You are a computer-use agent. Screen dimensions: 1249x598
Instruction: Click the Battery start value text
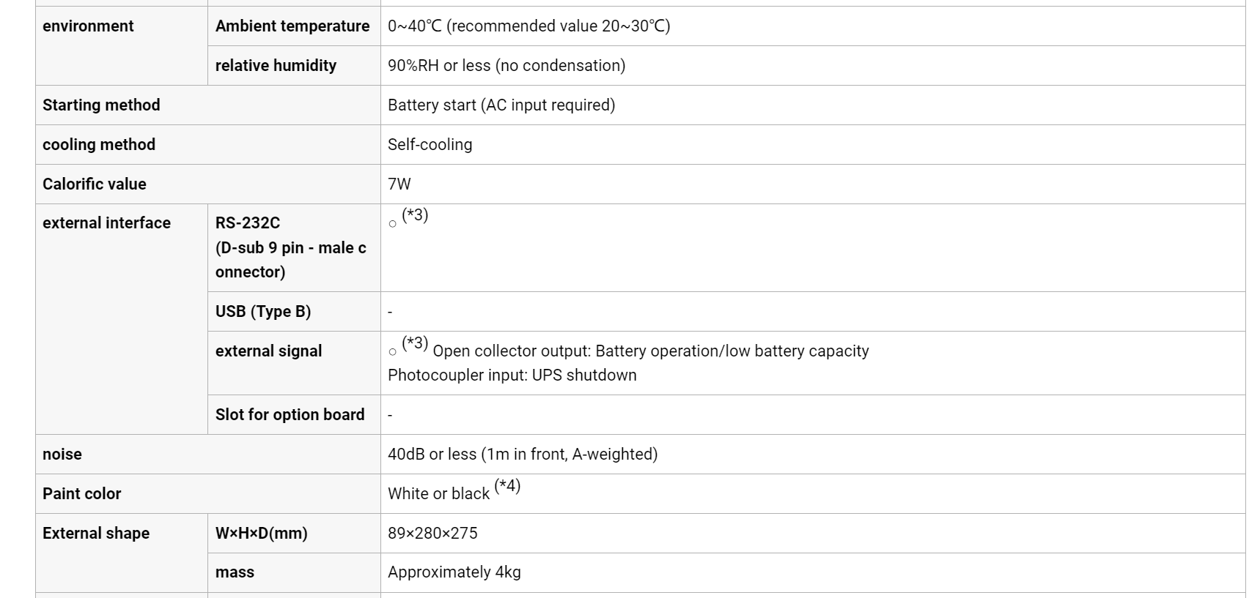501,105
